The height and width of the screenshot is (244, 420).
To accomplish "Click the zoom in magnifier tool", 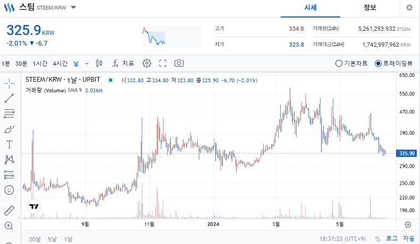I will click(x=9, y=226).
